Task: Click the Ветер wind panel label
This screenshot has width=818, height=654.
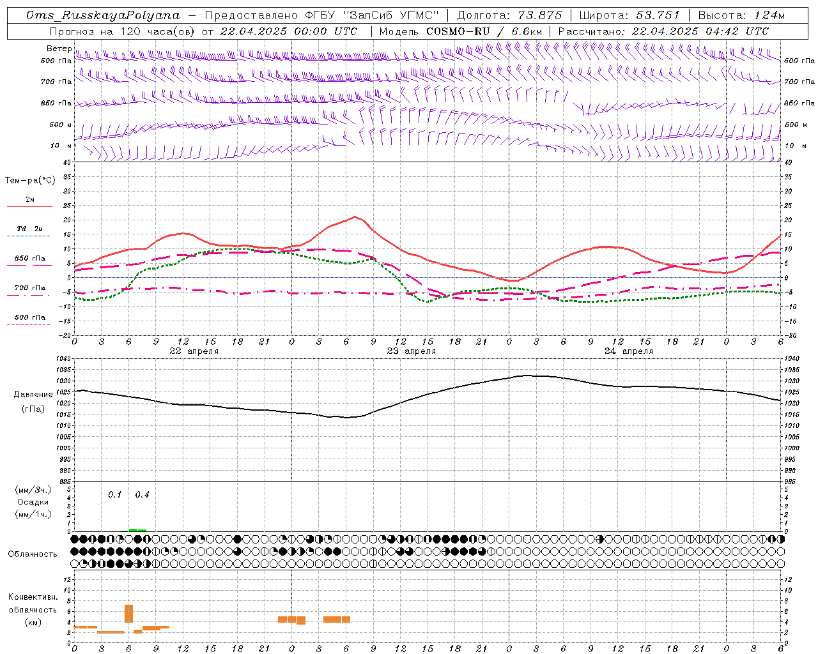Action: (x=59, y=49)
